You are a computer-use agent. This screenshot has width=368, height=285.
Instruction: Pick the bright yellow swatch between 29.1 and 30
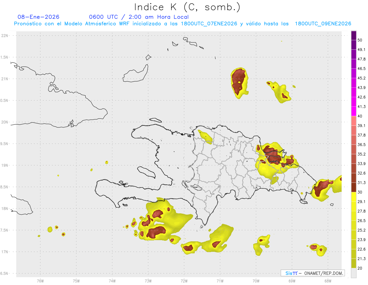(x=354, y=197)
